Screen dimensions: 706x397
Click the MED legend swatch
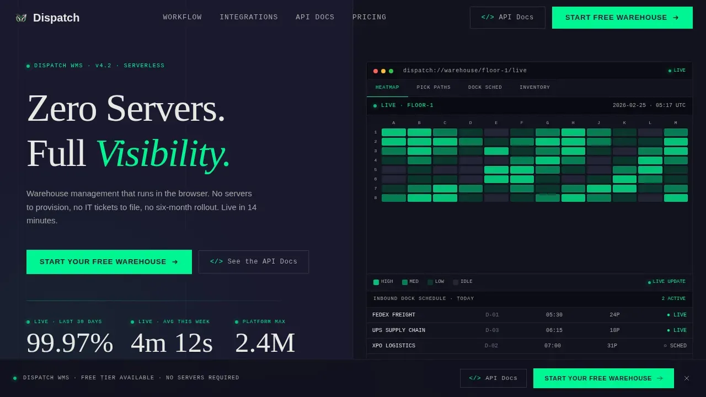(x=405, y=282)
